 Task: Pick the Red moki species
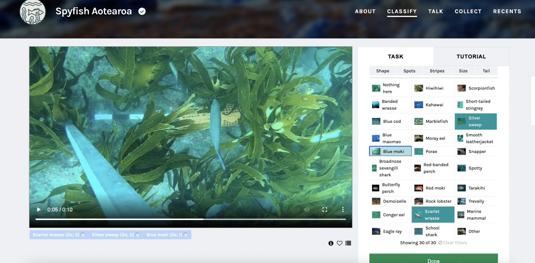(x=433, y=188)
